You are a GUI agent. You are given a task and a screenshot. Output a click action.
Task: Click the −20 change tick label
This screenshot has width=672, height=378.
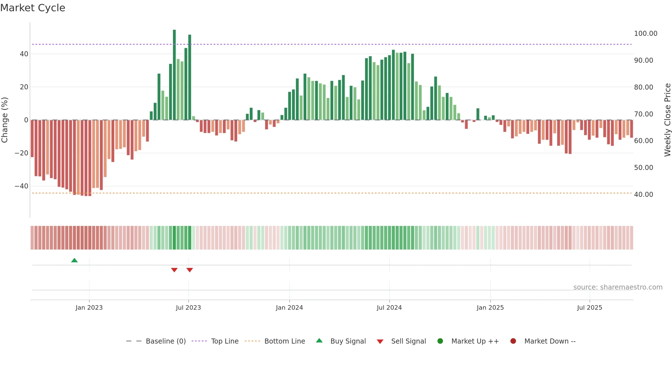(x=22, y=153)
